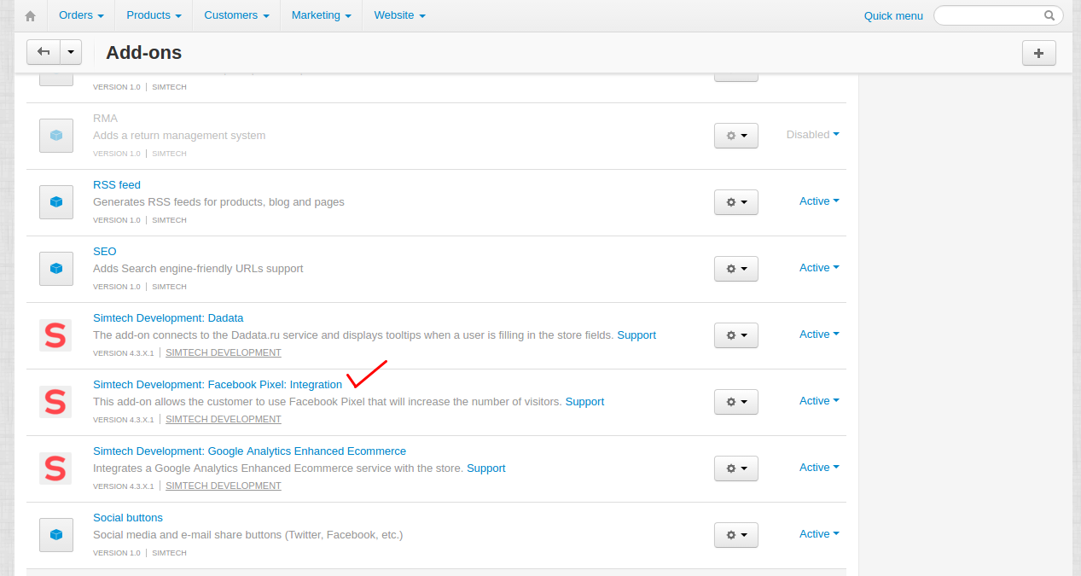Open the SEO add-on link
Image resolution: width=1081 pixels, height=576 pixels.
click(104, 252)
